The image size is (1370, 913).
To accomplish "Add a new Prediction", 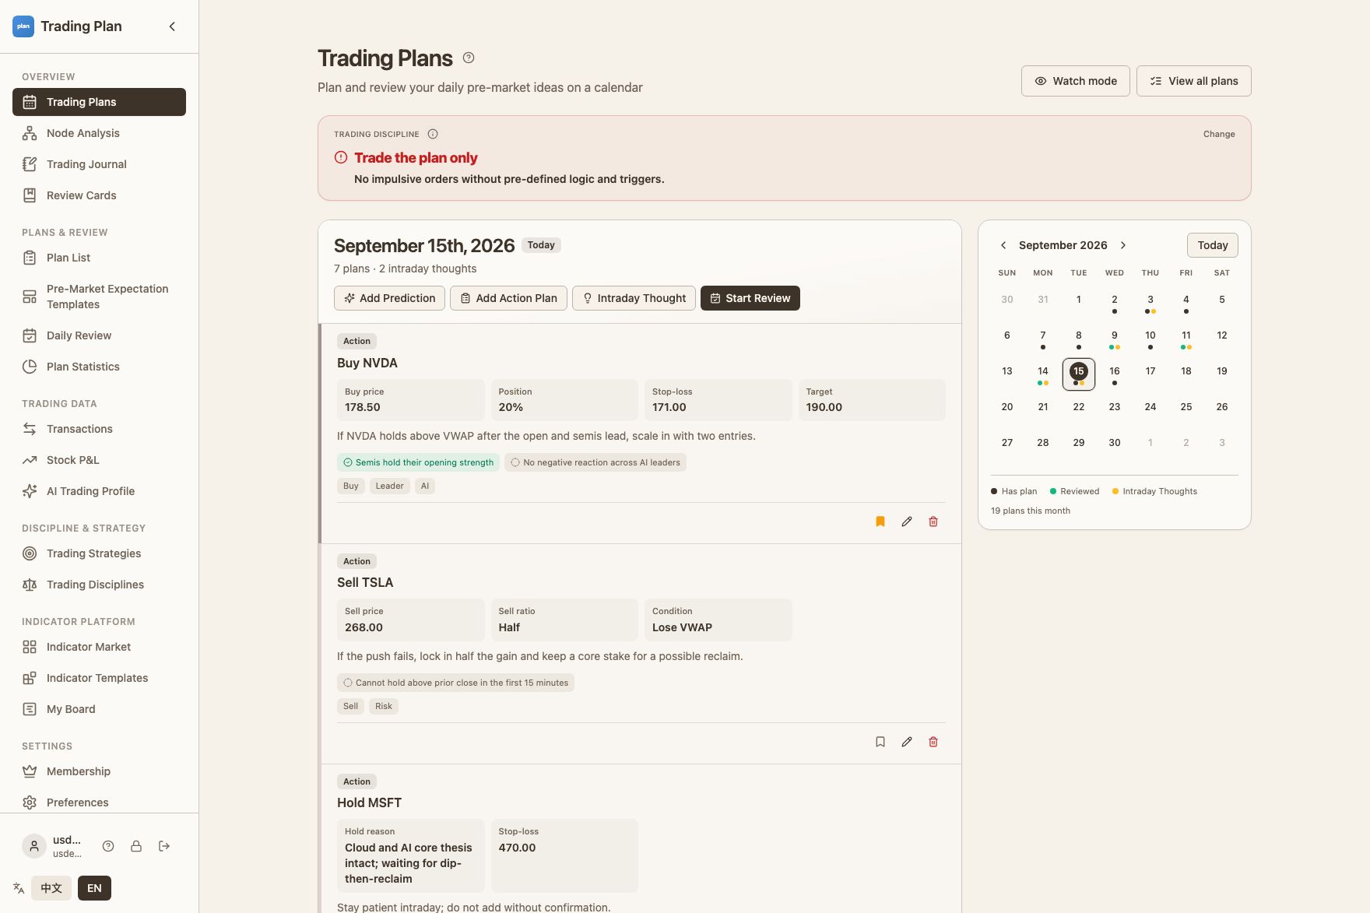I will click(389, 298).
